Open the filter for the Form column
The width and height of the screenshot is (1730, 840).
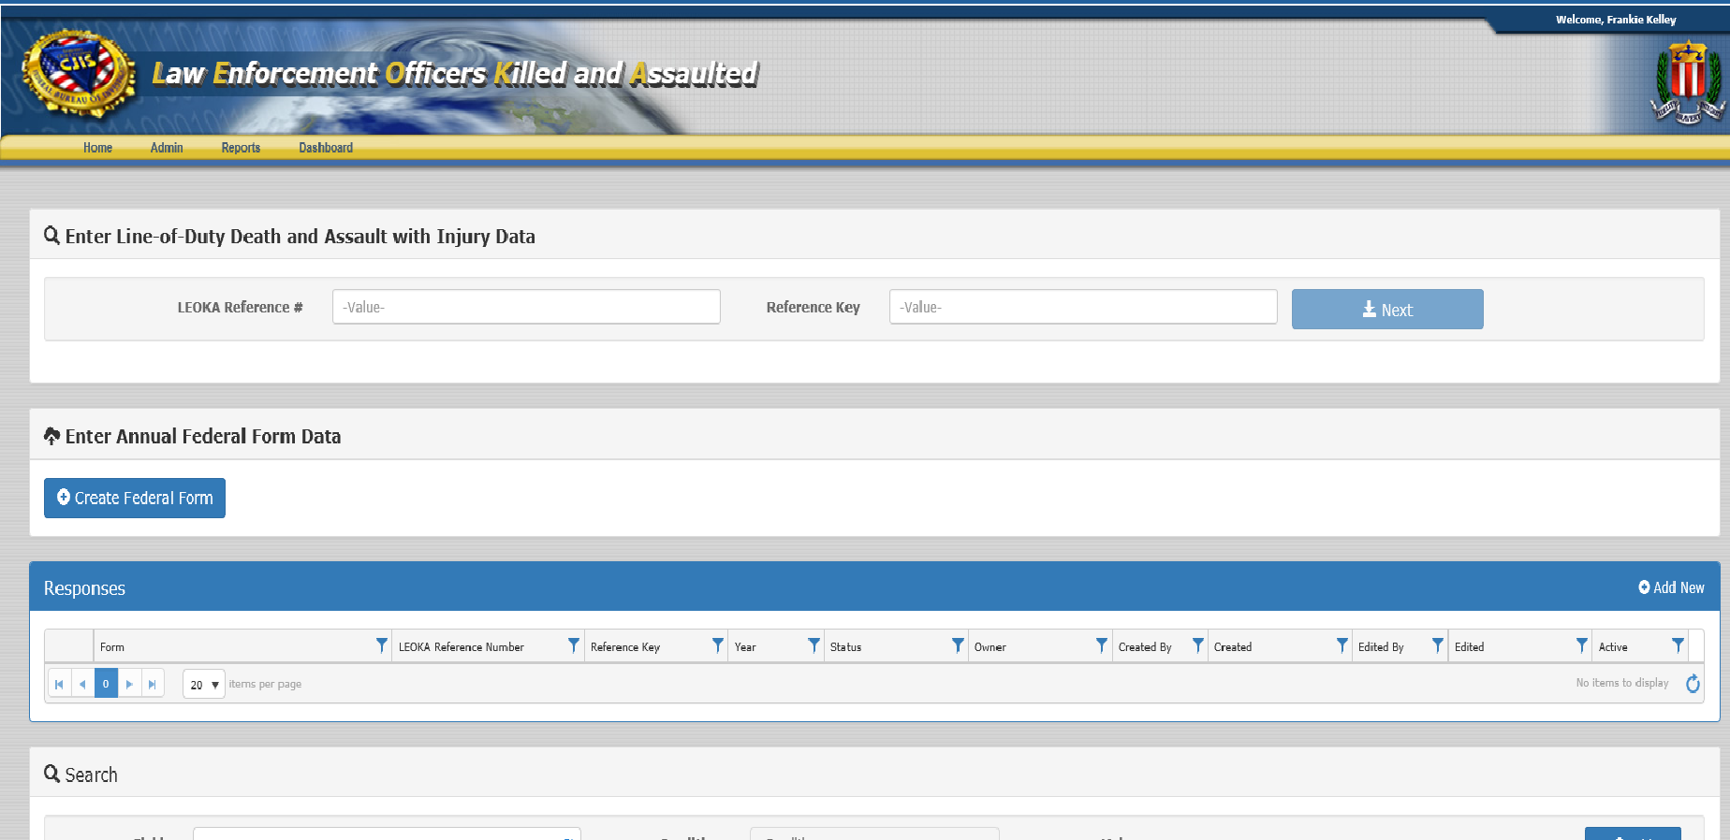coord(382,646)
